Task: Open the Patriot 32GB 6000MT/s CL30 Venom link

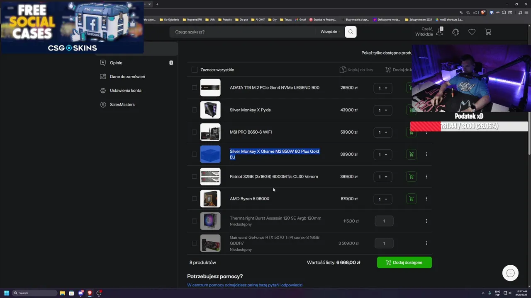Action: [274, 177]
